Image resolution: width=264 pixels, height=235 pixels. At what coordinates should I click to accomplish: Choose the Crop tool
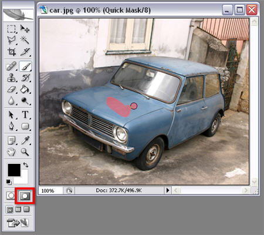pos(11,52)
